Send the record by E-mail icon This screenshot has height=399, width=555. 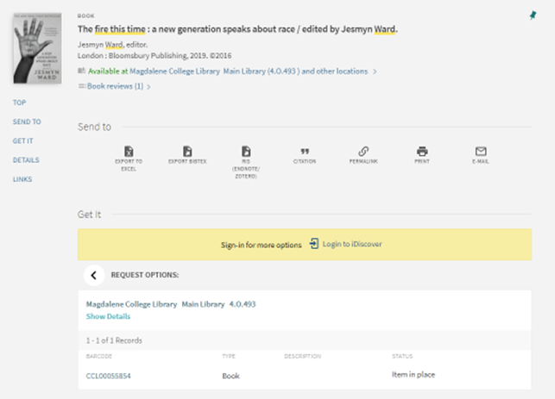pyautogui.click(x=481, y=152)
